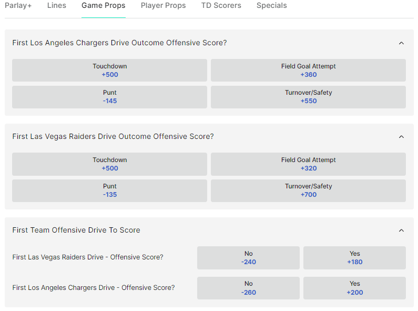Collapse the First Raiders Drive Outcome section

point(401,137)
